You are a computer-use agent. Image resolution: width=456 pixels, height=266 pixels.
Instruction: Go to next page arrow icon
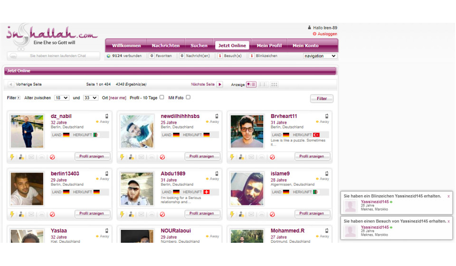click(x=219, y=84)
